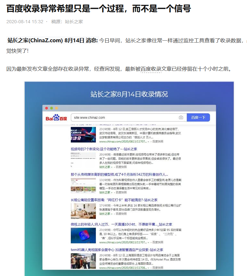
Task: Click the green window dot in the mock browser
Action: tap(51, 108)
